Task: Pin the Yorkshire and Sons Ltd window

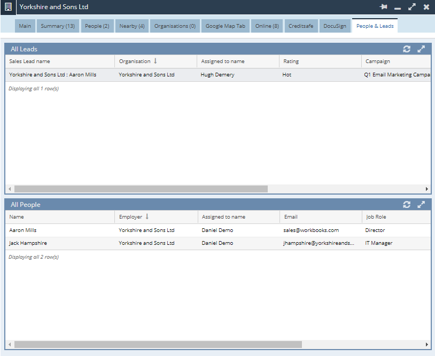Action: point(383,7)
